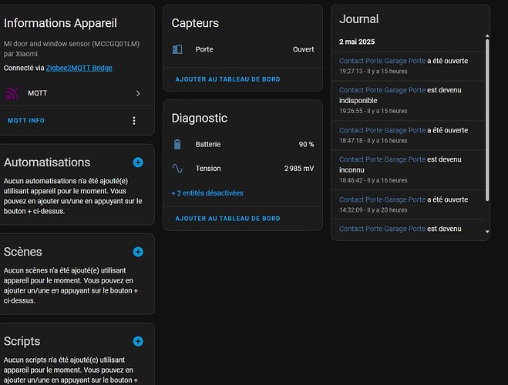Click the 2 985 mV voltage value

pyautogui.click(x=299, y=168)
